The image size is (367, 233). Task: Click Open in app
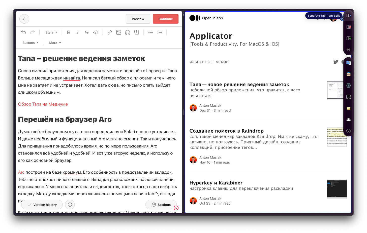tap(212, 18)
